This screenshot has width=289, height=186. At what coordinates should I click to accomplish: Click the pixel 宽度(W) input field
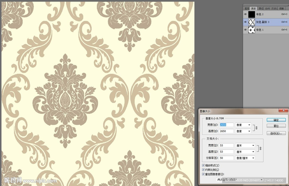coord(226,125)
